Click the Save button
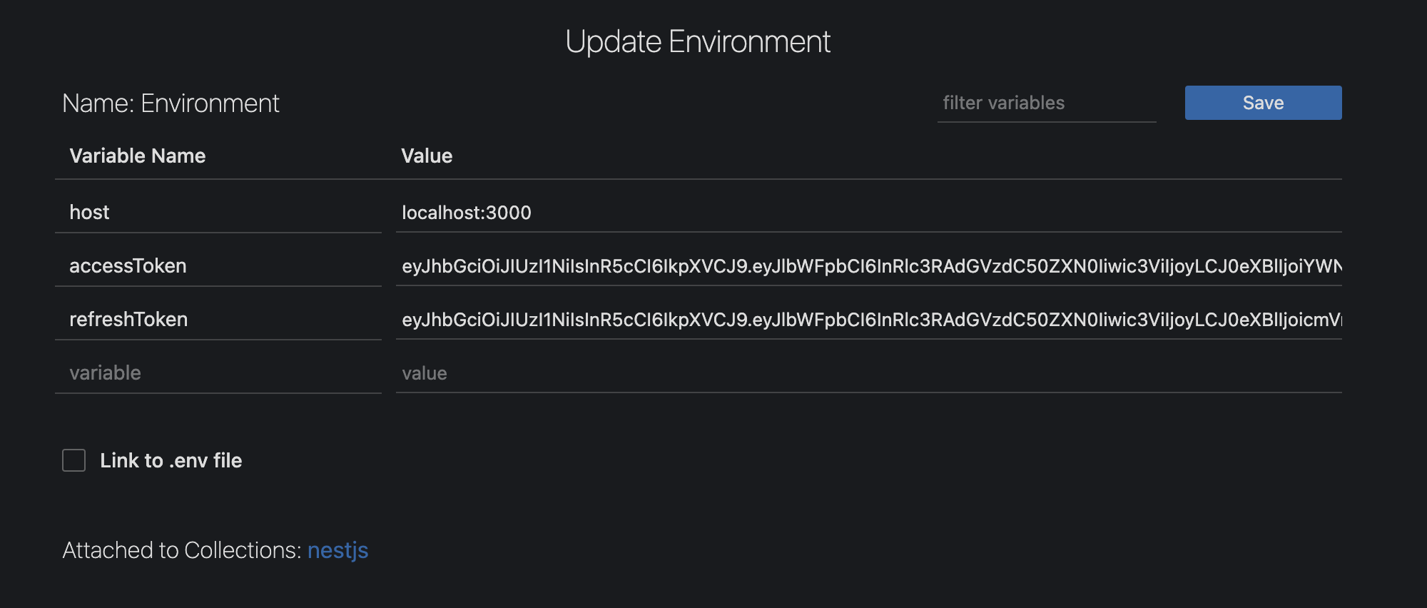 [x=1263, y=103]
